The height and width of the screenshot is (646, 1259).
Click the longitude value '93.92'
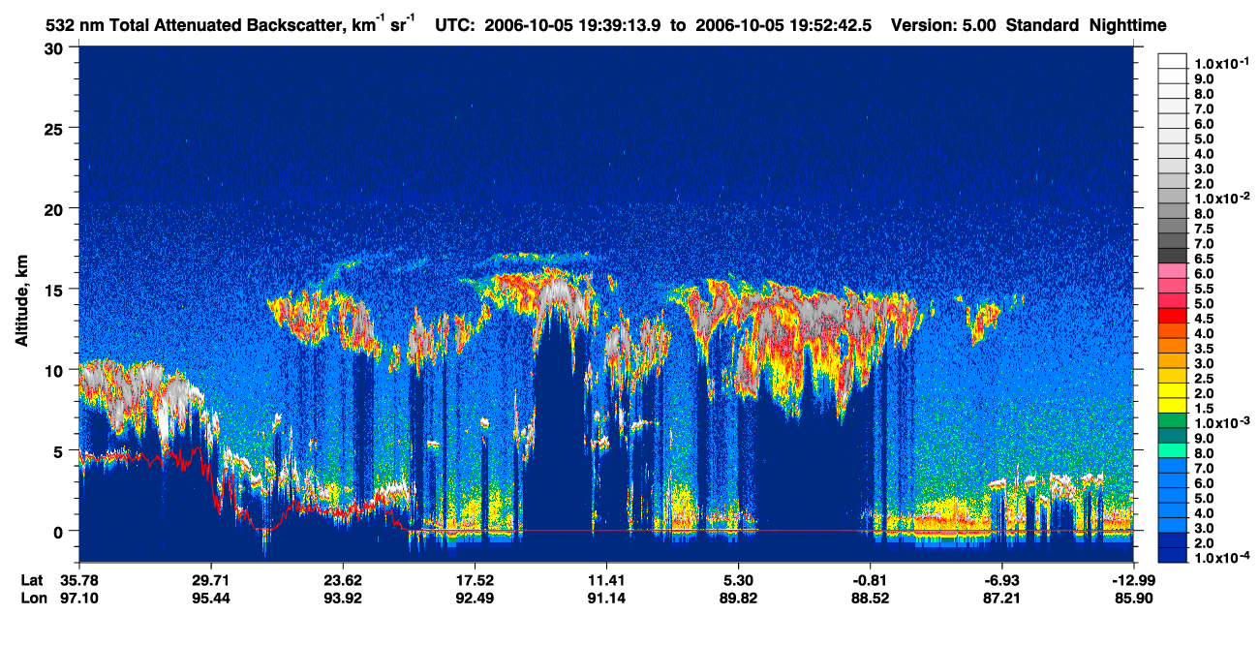[x=343, y=599]
